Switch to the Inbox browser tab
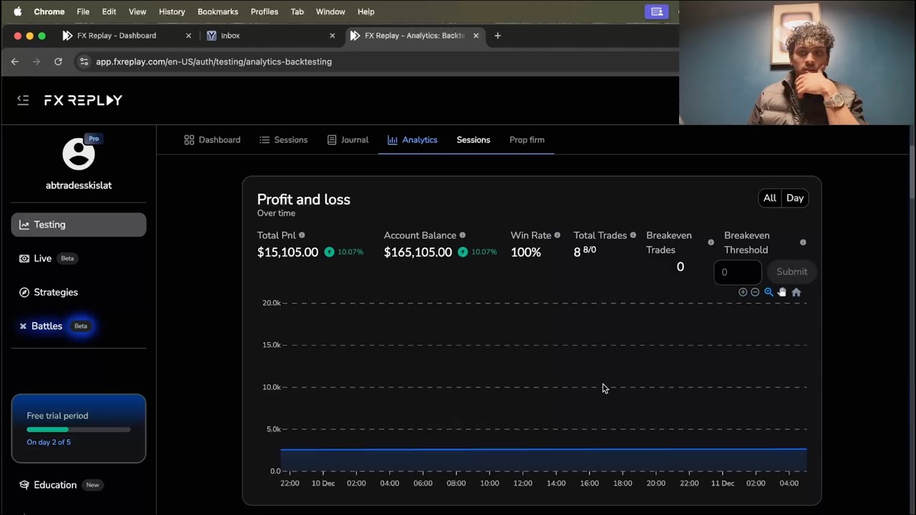Screen dimensions: 916x515 tap(230, 36)
